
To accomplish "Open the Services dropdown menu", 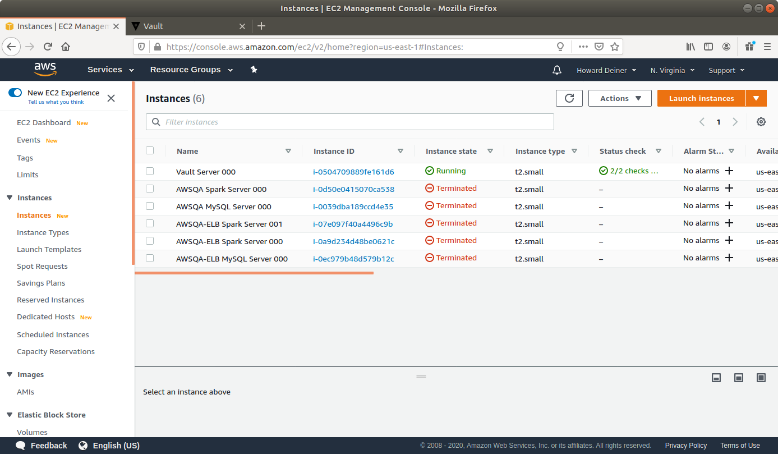I will pos(111,70).
